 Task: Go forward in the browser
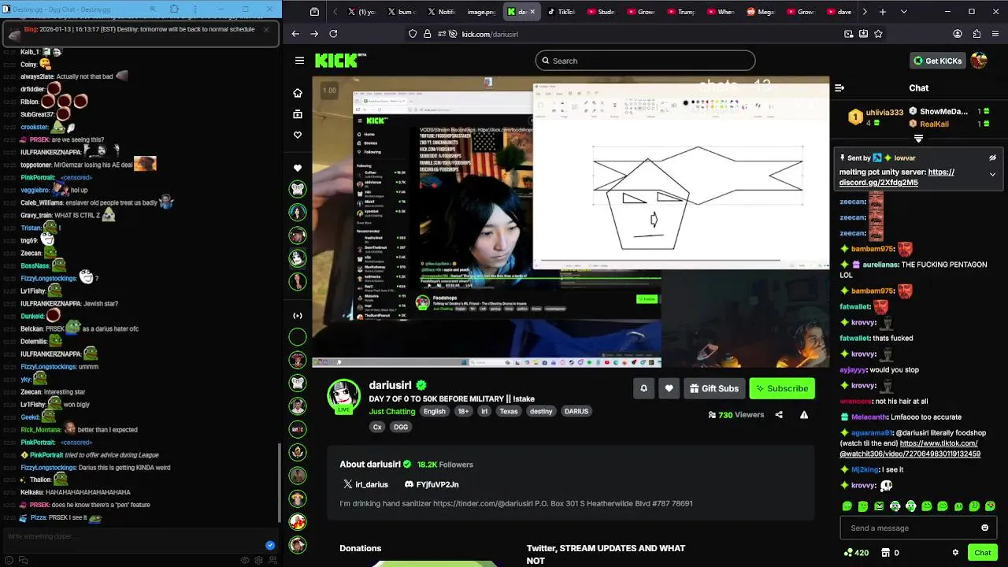(314, 34)
